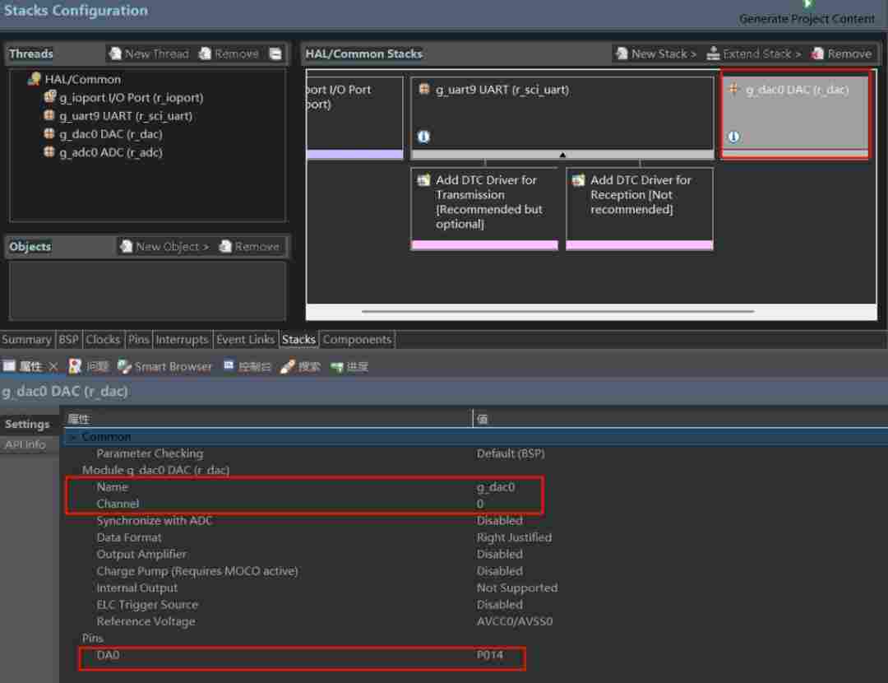Open the API Info side tab
The height and width of the screenshot is (683, 888).
(25, 444)
